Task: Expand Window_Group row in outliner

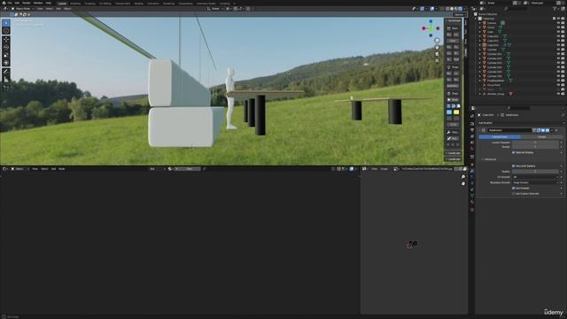Action: point(480,94)
